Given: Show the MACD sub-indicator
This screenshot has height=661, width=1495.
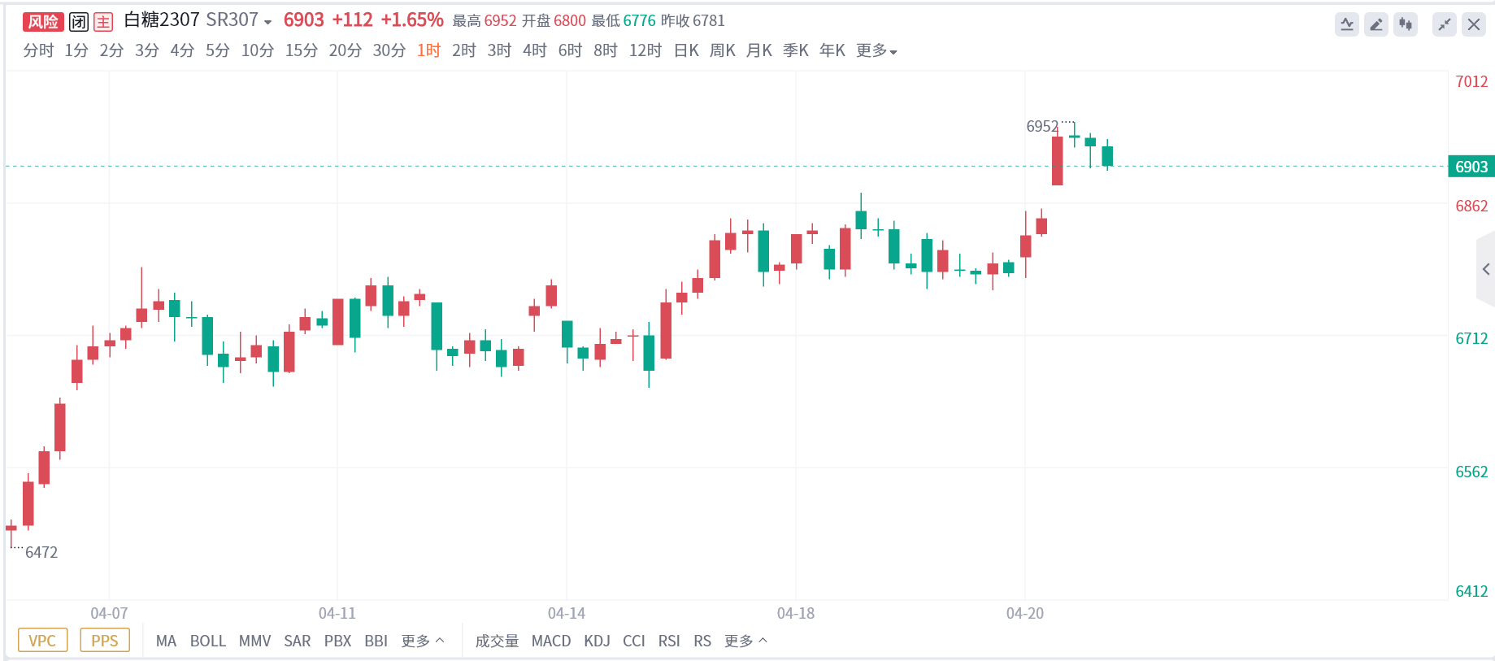Looking at the screenshot, I should (x=550, y=641).
